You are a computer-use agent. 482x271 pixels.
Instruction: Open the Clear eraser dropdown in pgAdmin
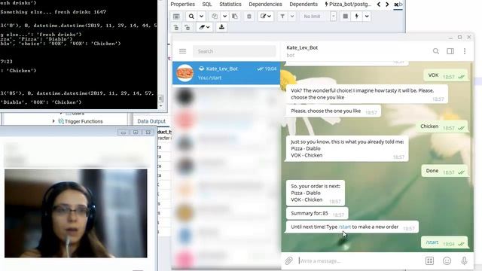pos(204,27)
